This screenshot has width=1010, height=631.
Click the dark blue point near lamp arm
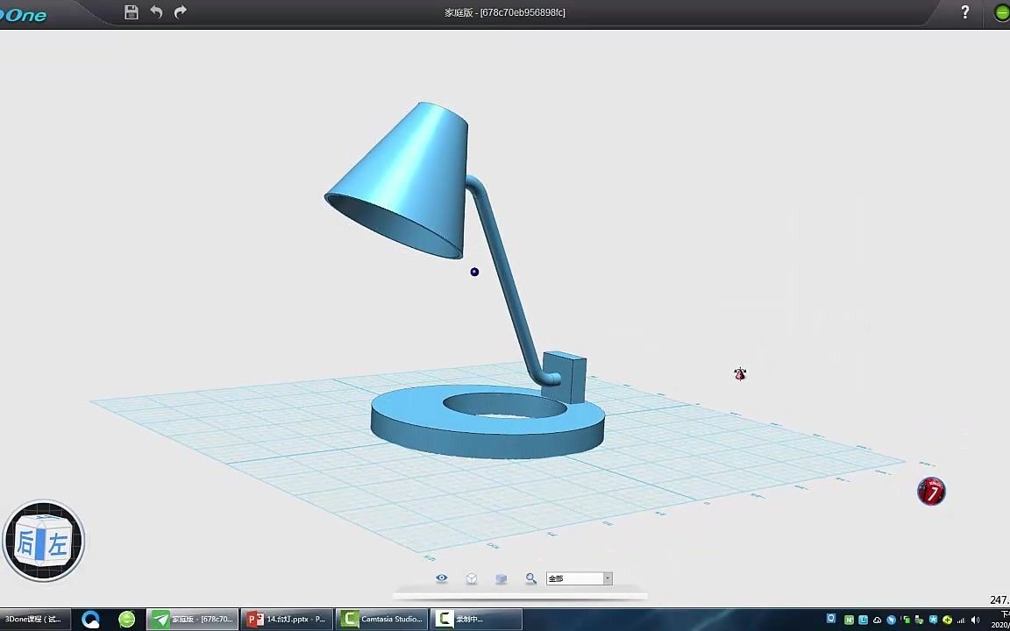(x=474, y=272)
